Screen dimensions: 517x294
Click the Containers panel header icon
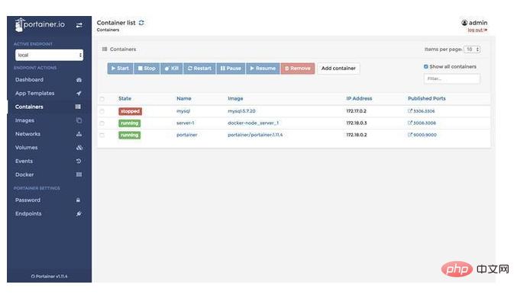[105, 49]
